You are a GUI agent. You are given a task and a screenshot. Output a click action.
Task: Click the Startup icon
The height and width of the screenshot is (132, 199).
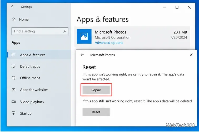(x=13, y=113)
